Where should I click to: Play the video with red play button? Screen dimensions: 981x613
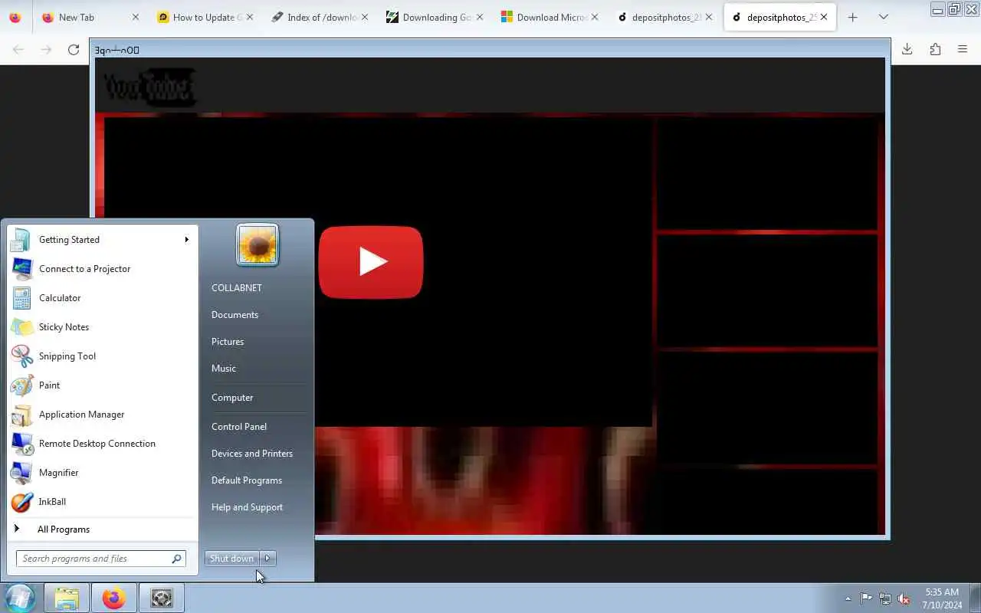[371, 262]
